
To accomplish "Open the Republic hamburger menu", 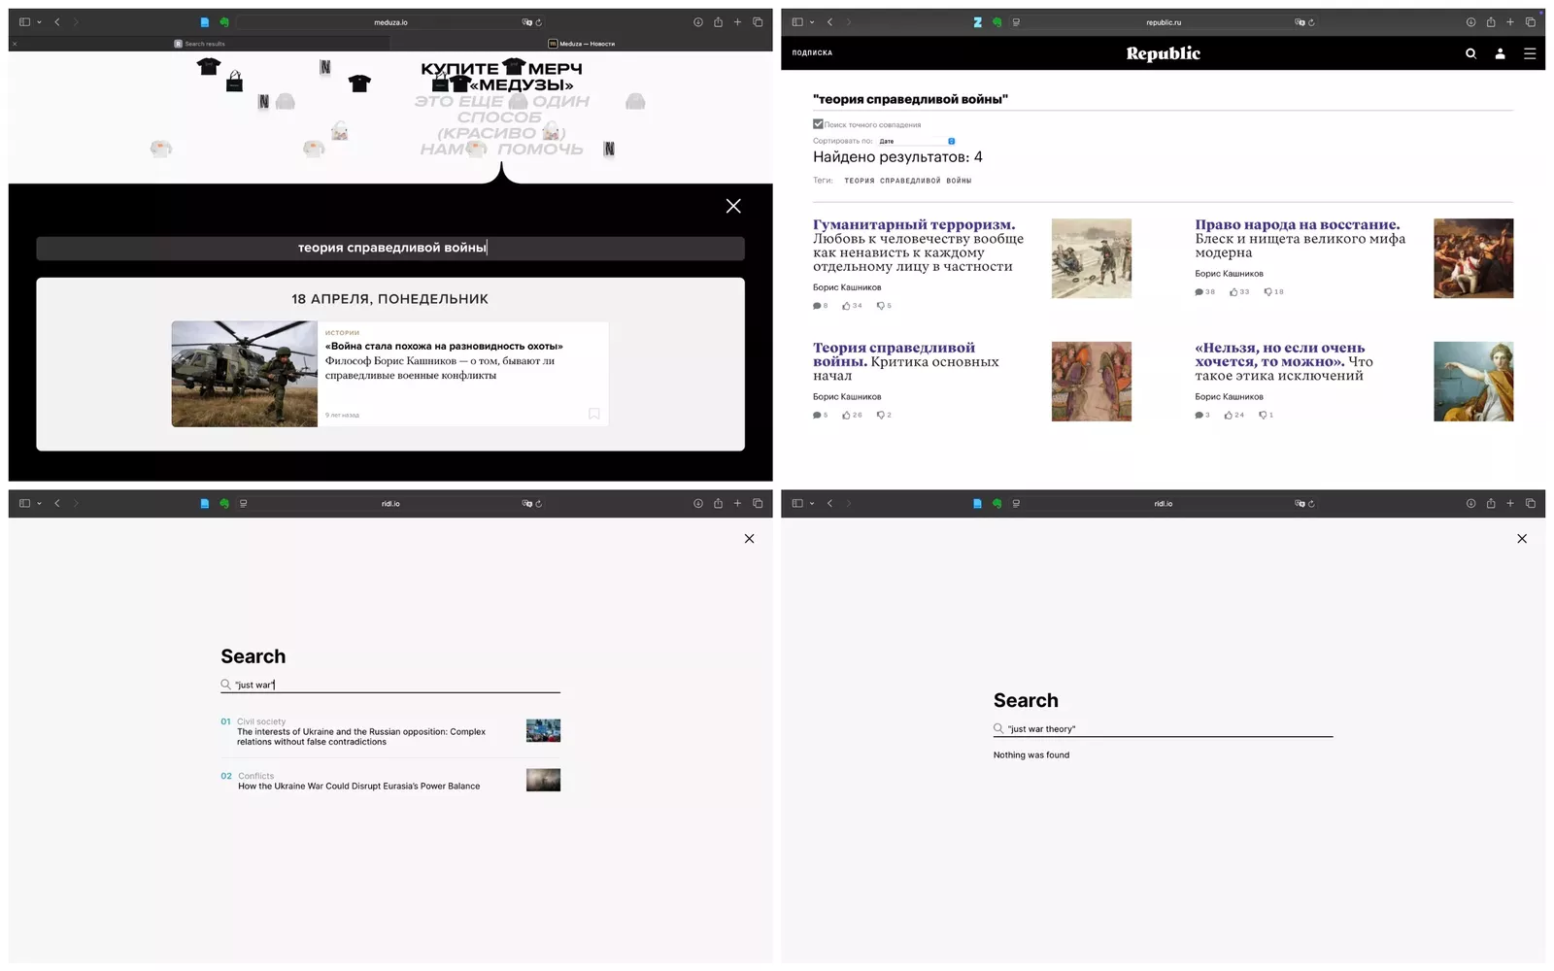I will point(1530,53).
